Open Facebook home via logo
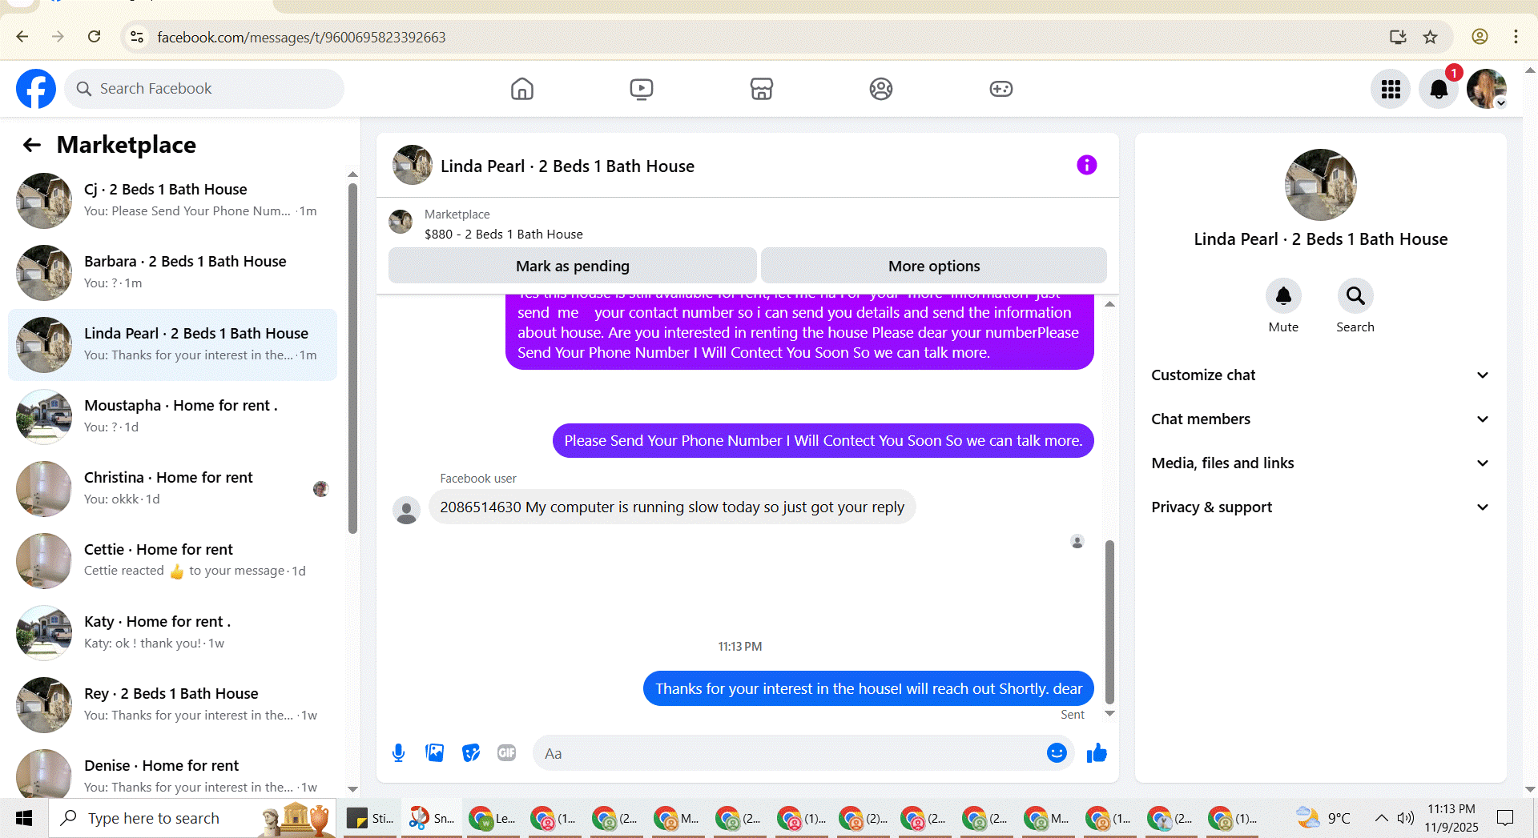The height and width of the screenshot is (838, 1538). click(36, 89)
